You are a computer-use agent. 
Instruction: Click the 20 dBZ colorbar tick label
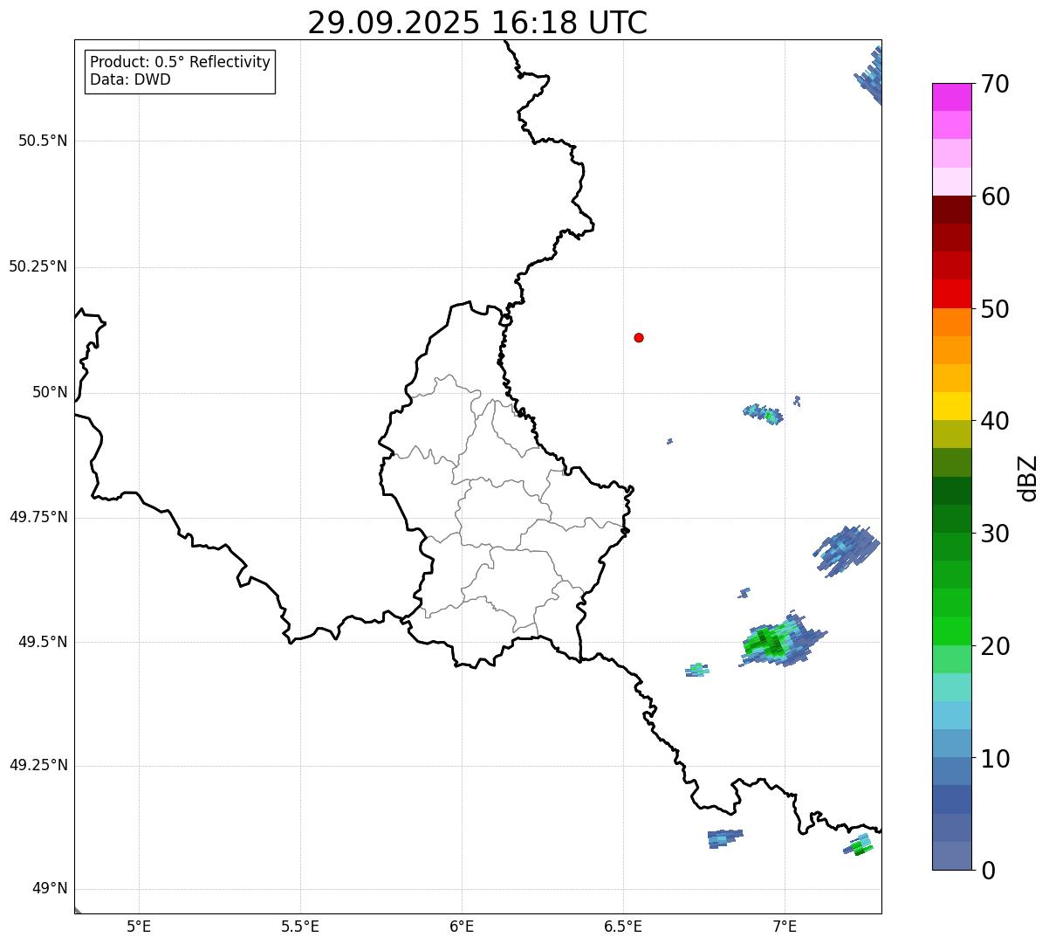(995, 646)
